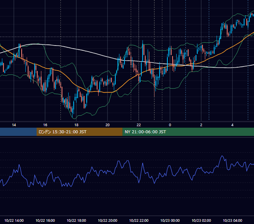Click the 10/23 02:00 date label
This screenshot has height=224, width=254.
(201, 220)
